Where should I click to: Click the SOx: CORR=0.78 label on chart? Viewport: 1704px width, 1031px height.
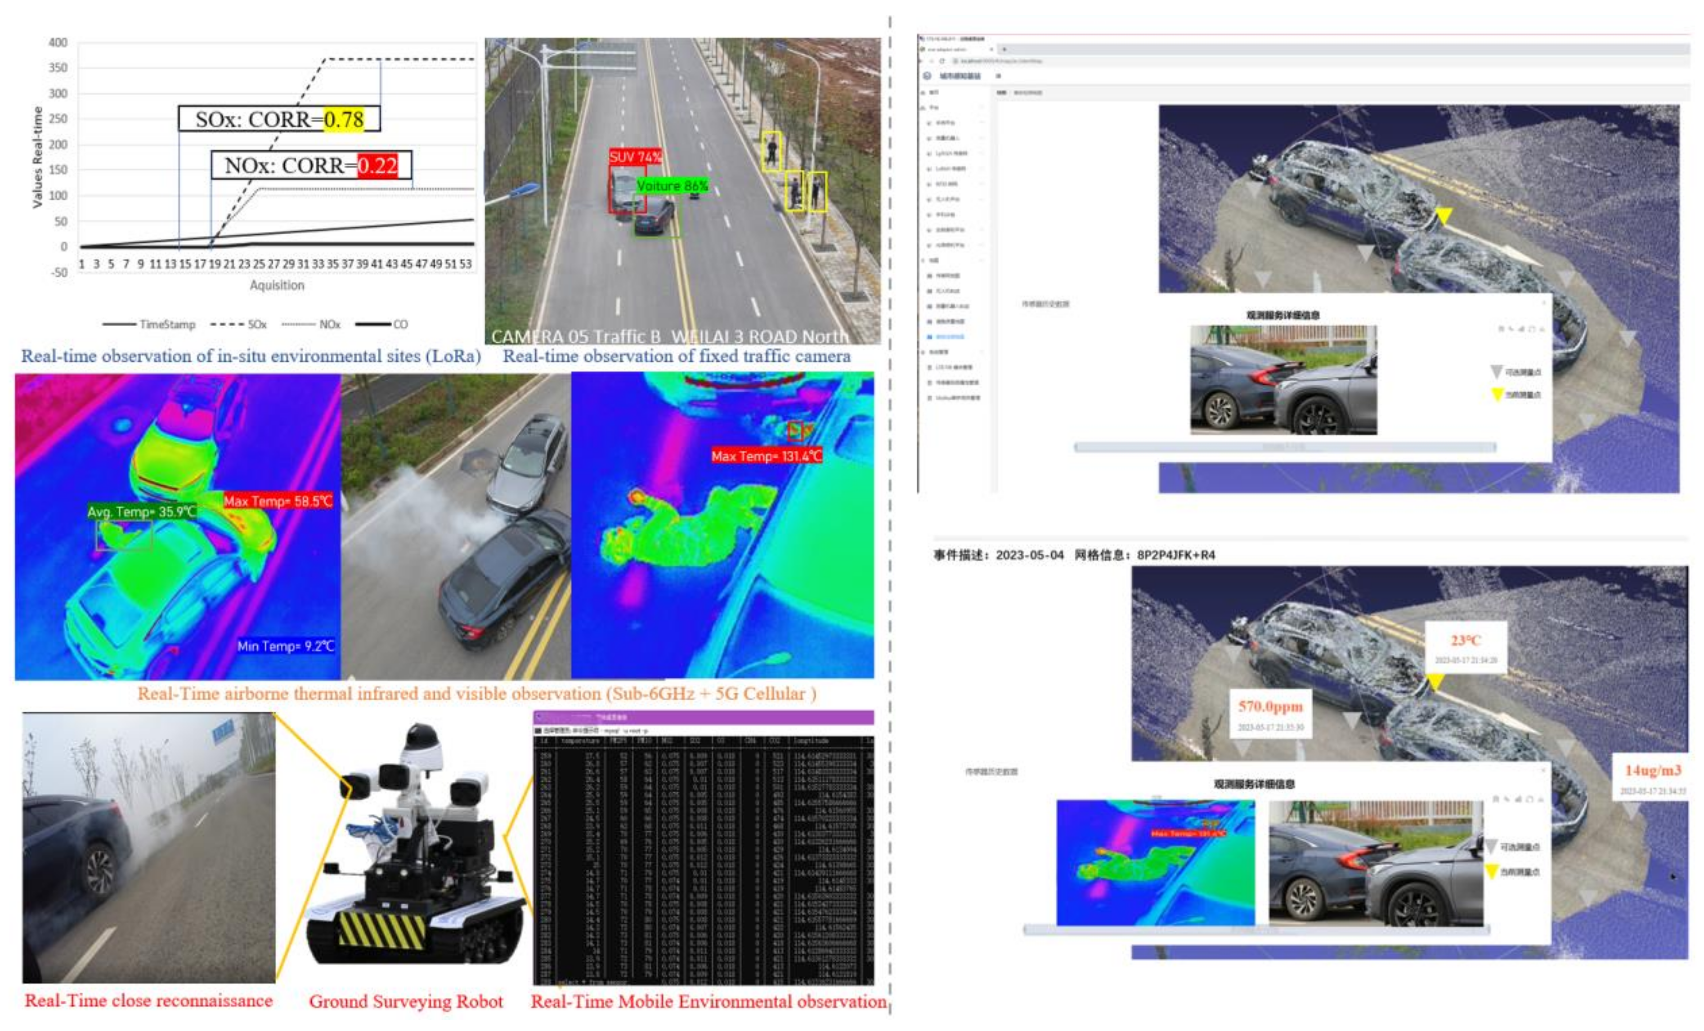click(x=279, y=119)
